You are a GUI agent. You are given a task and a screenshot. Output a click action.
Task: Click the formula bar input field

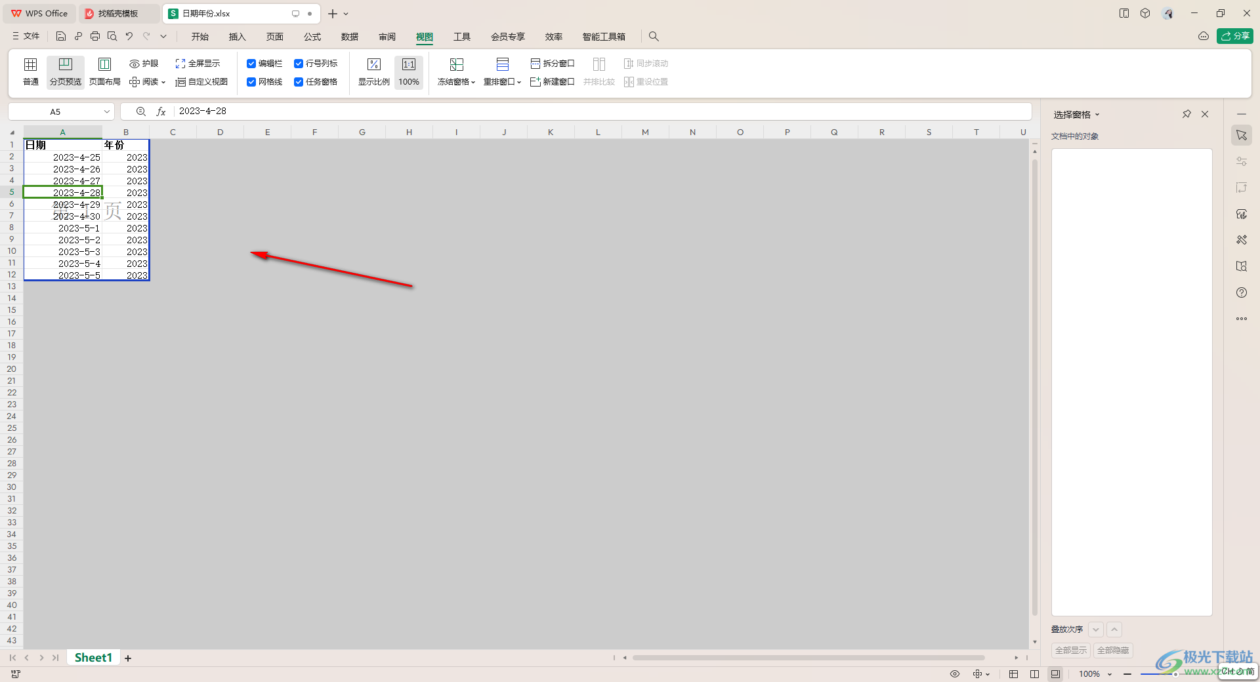tap(591, 111)
